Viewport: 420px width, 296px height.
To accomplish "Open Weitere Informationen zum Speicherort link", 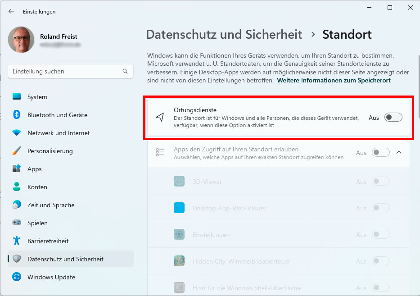I will pyautogui.click(x=334, y=81).
